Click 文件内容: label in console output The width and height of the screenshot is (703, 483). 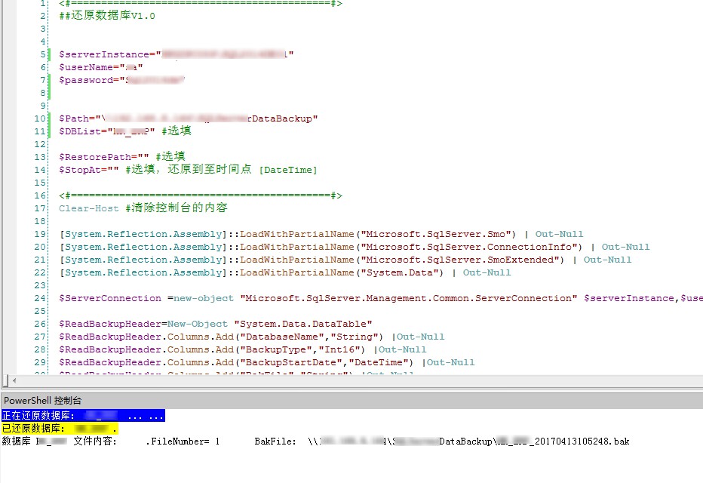click(95, 441)
